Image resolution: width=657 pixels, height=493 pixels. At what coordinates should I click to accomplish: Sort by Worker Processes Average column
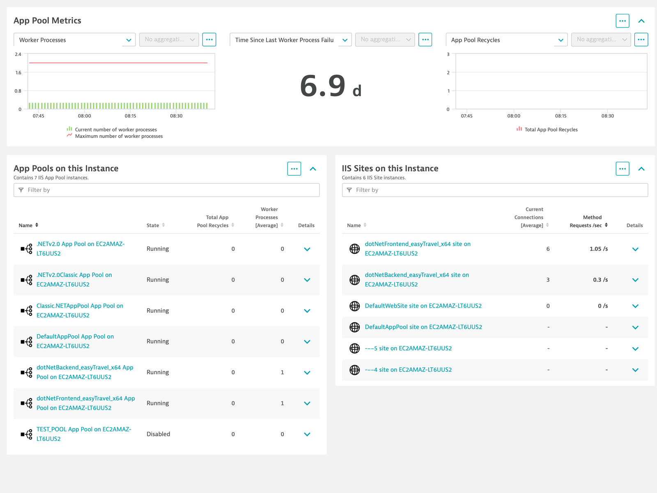(x=269, y=217)
